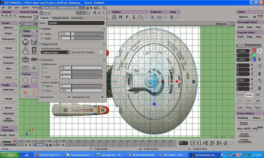
Task: Toggle the U subdivisions animation marker
Action: [x=43, y=68]
